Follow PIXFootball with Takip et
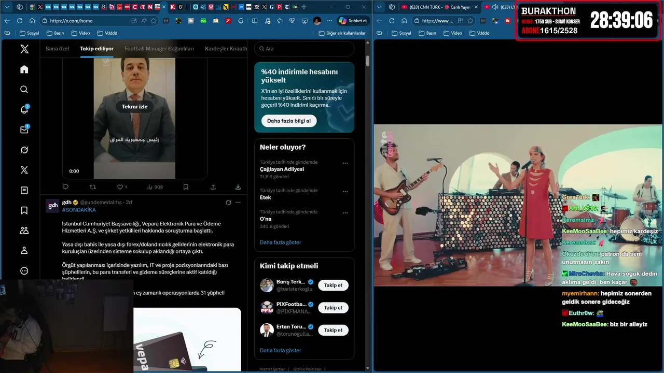Image resolution: width=664 pixels, height=373 pixels. (x=333, y=308)
